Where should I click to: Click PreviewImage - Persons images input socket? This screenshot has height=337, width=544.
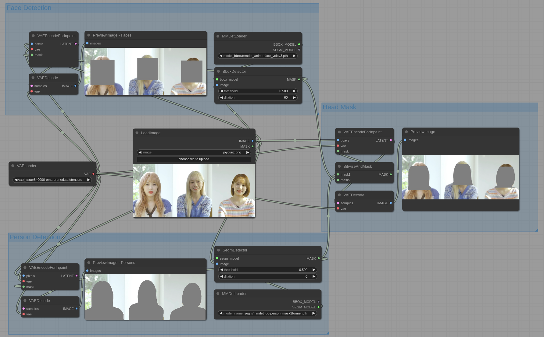point(87,271)
